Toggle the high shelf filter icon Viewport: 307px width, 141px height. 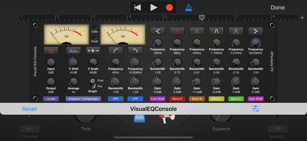pyautogui.click(x=256, y=31)
